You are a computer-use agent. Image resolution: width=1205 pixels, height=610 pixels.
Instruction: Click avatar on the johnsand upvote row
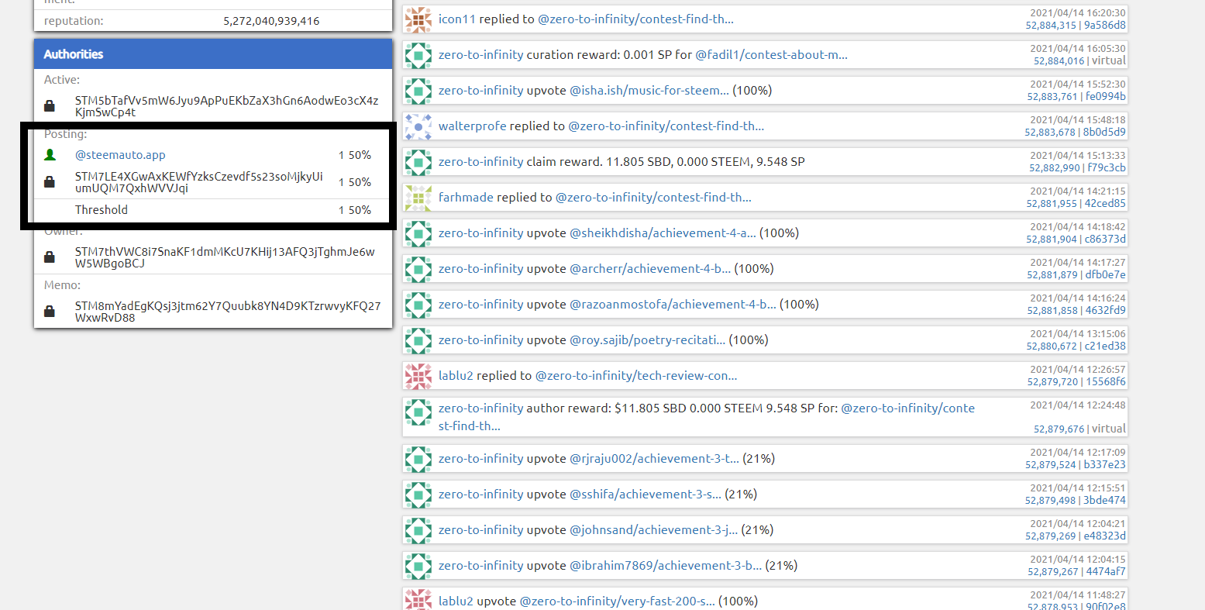[418, 530]
